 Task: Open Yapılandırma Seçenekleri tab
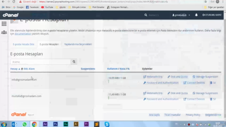(78, 44)
